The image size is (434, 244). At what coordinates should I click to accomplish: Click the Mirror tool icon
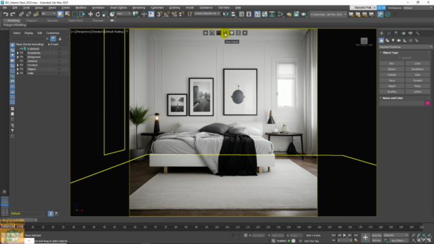pyautogui.click(x=226, y=14)
